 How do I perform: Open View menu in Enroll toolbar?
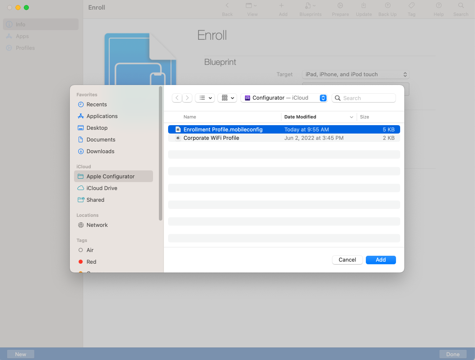252,9
